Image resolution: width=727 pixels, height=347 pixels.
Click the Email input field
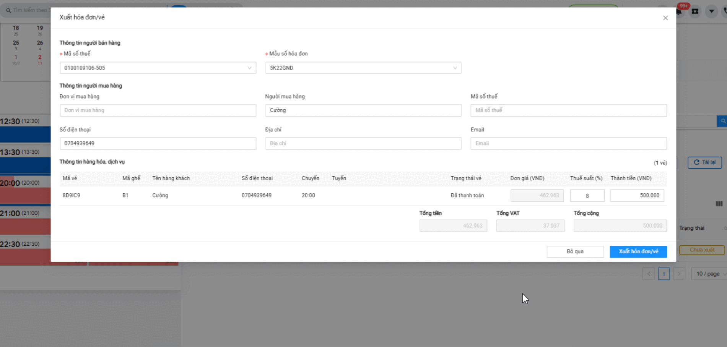tap(568, 143)
